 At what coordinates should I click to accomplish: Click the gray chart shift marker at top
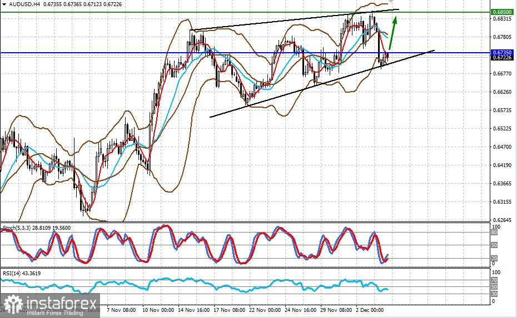pyautogui.click(x=391, y=1)
